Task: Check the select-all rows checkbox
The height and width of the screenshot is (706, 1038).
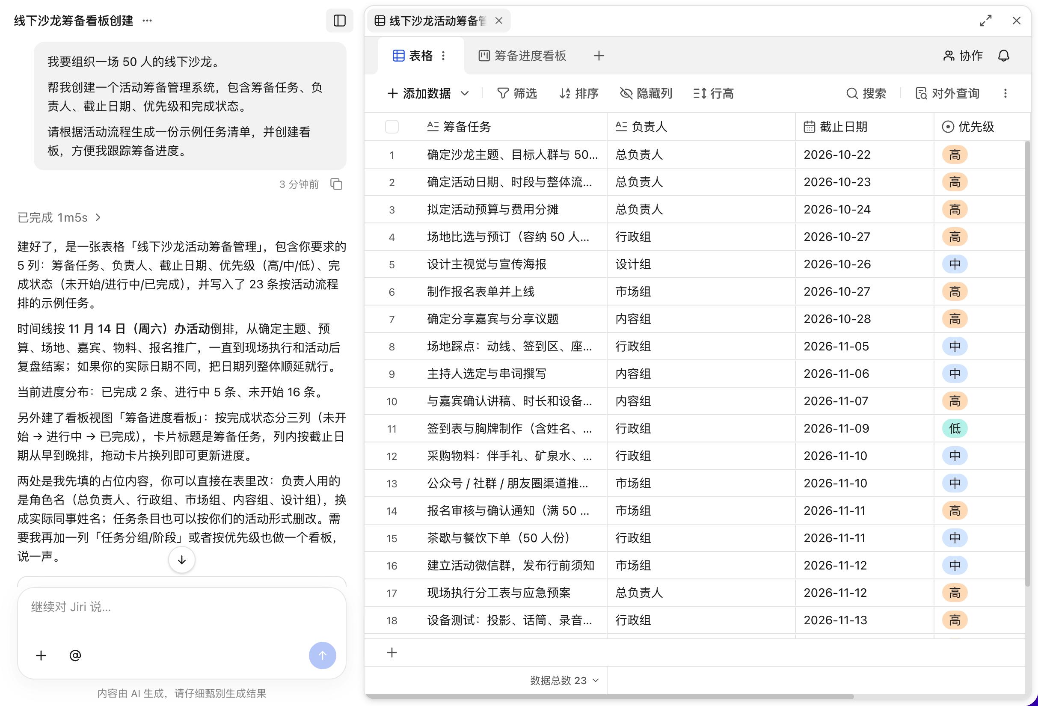Action: [391, 126]
